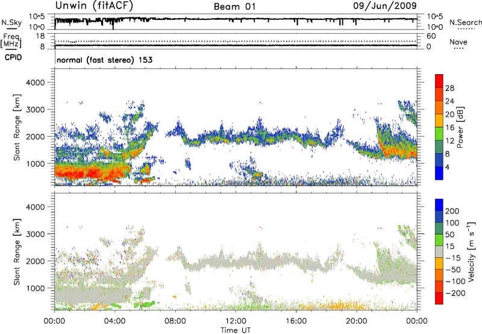Click the 20:00 time tick label
Viewport: 482px width, 334px height.
click(x=356, y=321)
